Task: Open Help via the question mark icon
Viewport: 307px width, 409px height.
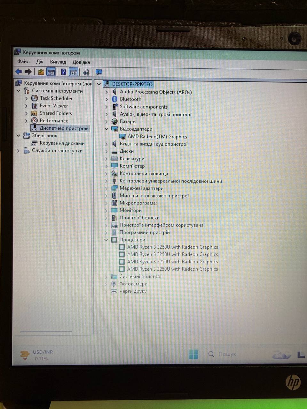Action: (64, 72)
